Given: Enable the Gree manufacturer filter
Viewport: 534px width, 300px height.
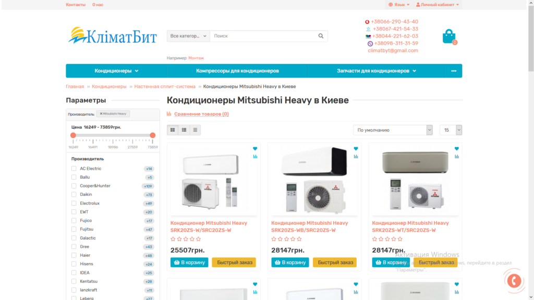Looking at the screenshot, I should point(74,246).
